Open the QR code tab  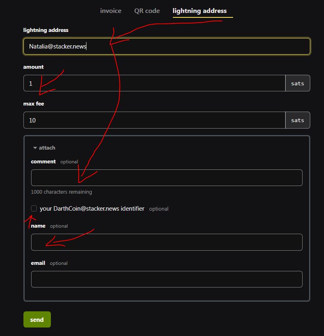pos(147,11)
